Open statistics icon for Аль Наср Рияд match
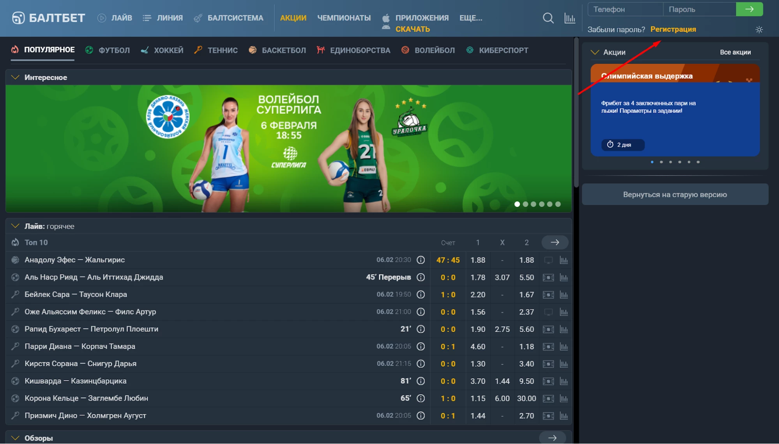The height and width of the screenshot is (444, 779). pyautogui.click(x=563, y=277)
